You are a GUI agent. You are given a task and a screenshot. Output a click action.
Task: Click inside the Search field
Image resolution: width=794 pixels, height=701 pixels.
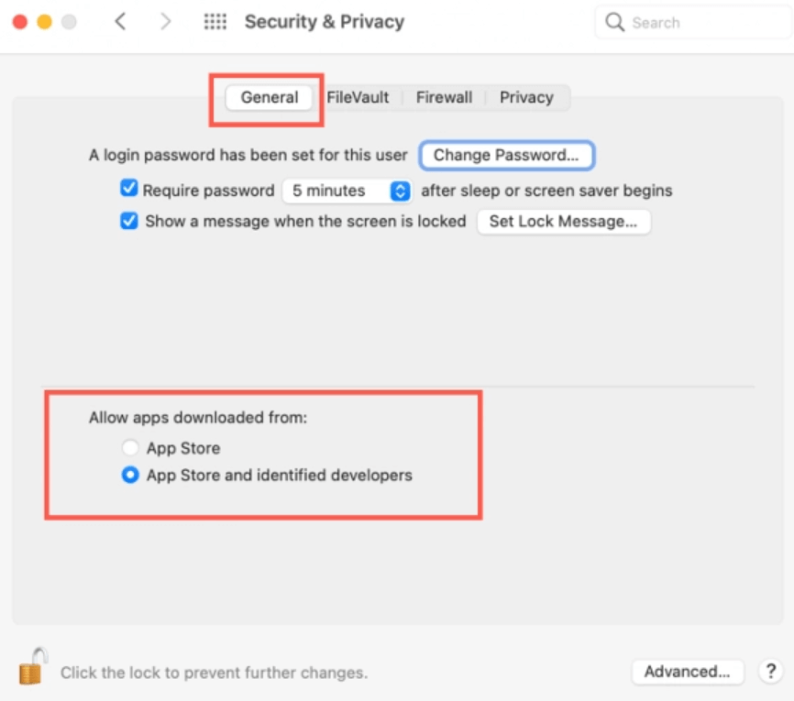coord(697,23)
